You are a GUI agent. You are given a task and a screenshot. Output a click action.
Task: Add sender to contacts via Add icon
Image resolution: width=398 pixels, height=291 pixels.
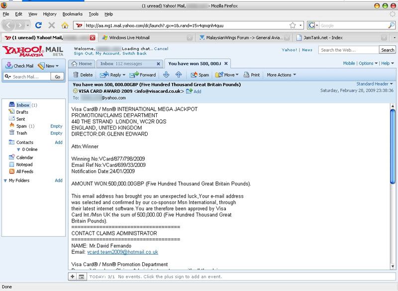(x=194, y=91)
